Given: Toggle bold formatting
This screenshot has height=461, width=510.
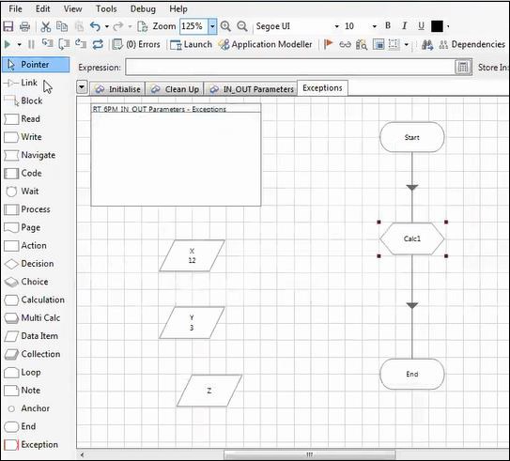Looking at the screenshot, I should click(x=388, y=25).
